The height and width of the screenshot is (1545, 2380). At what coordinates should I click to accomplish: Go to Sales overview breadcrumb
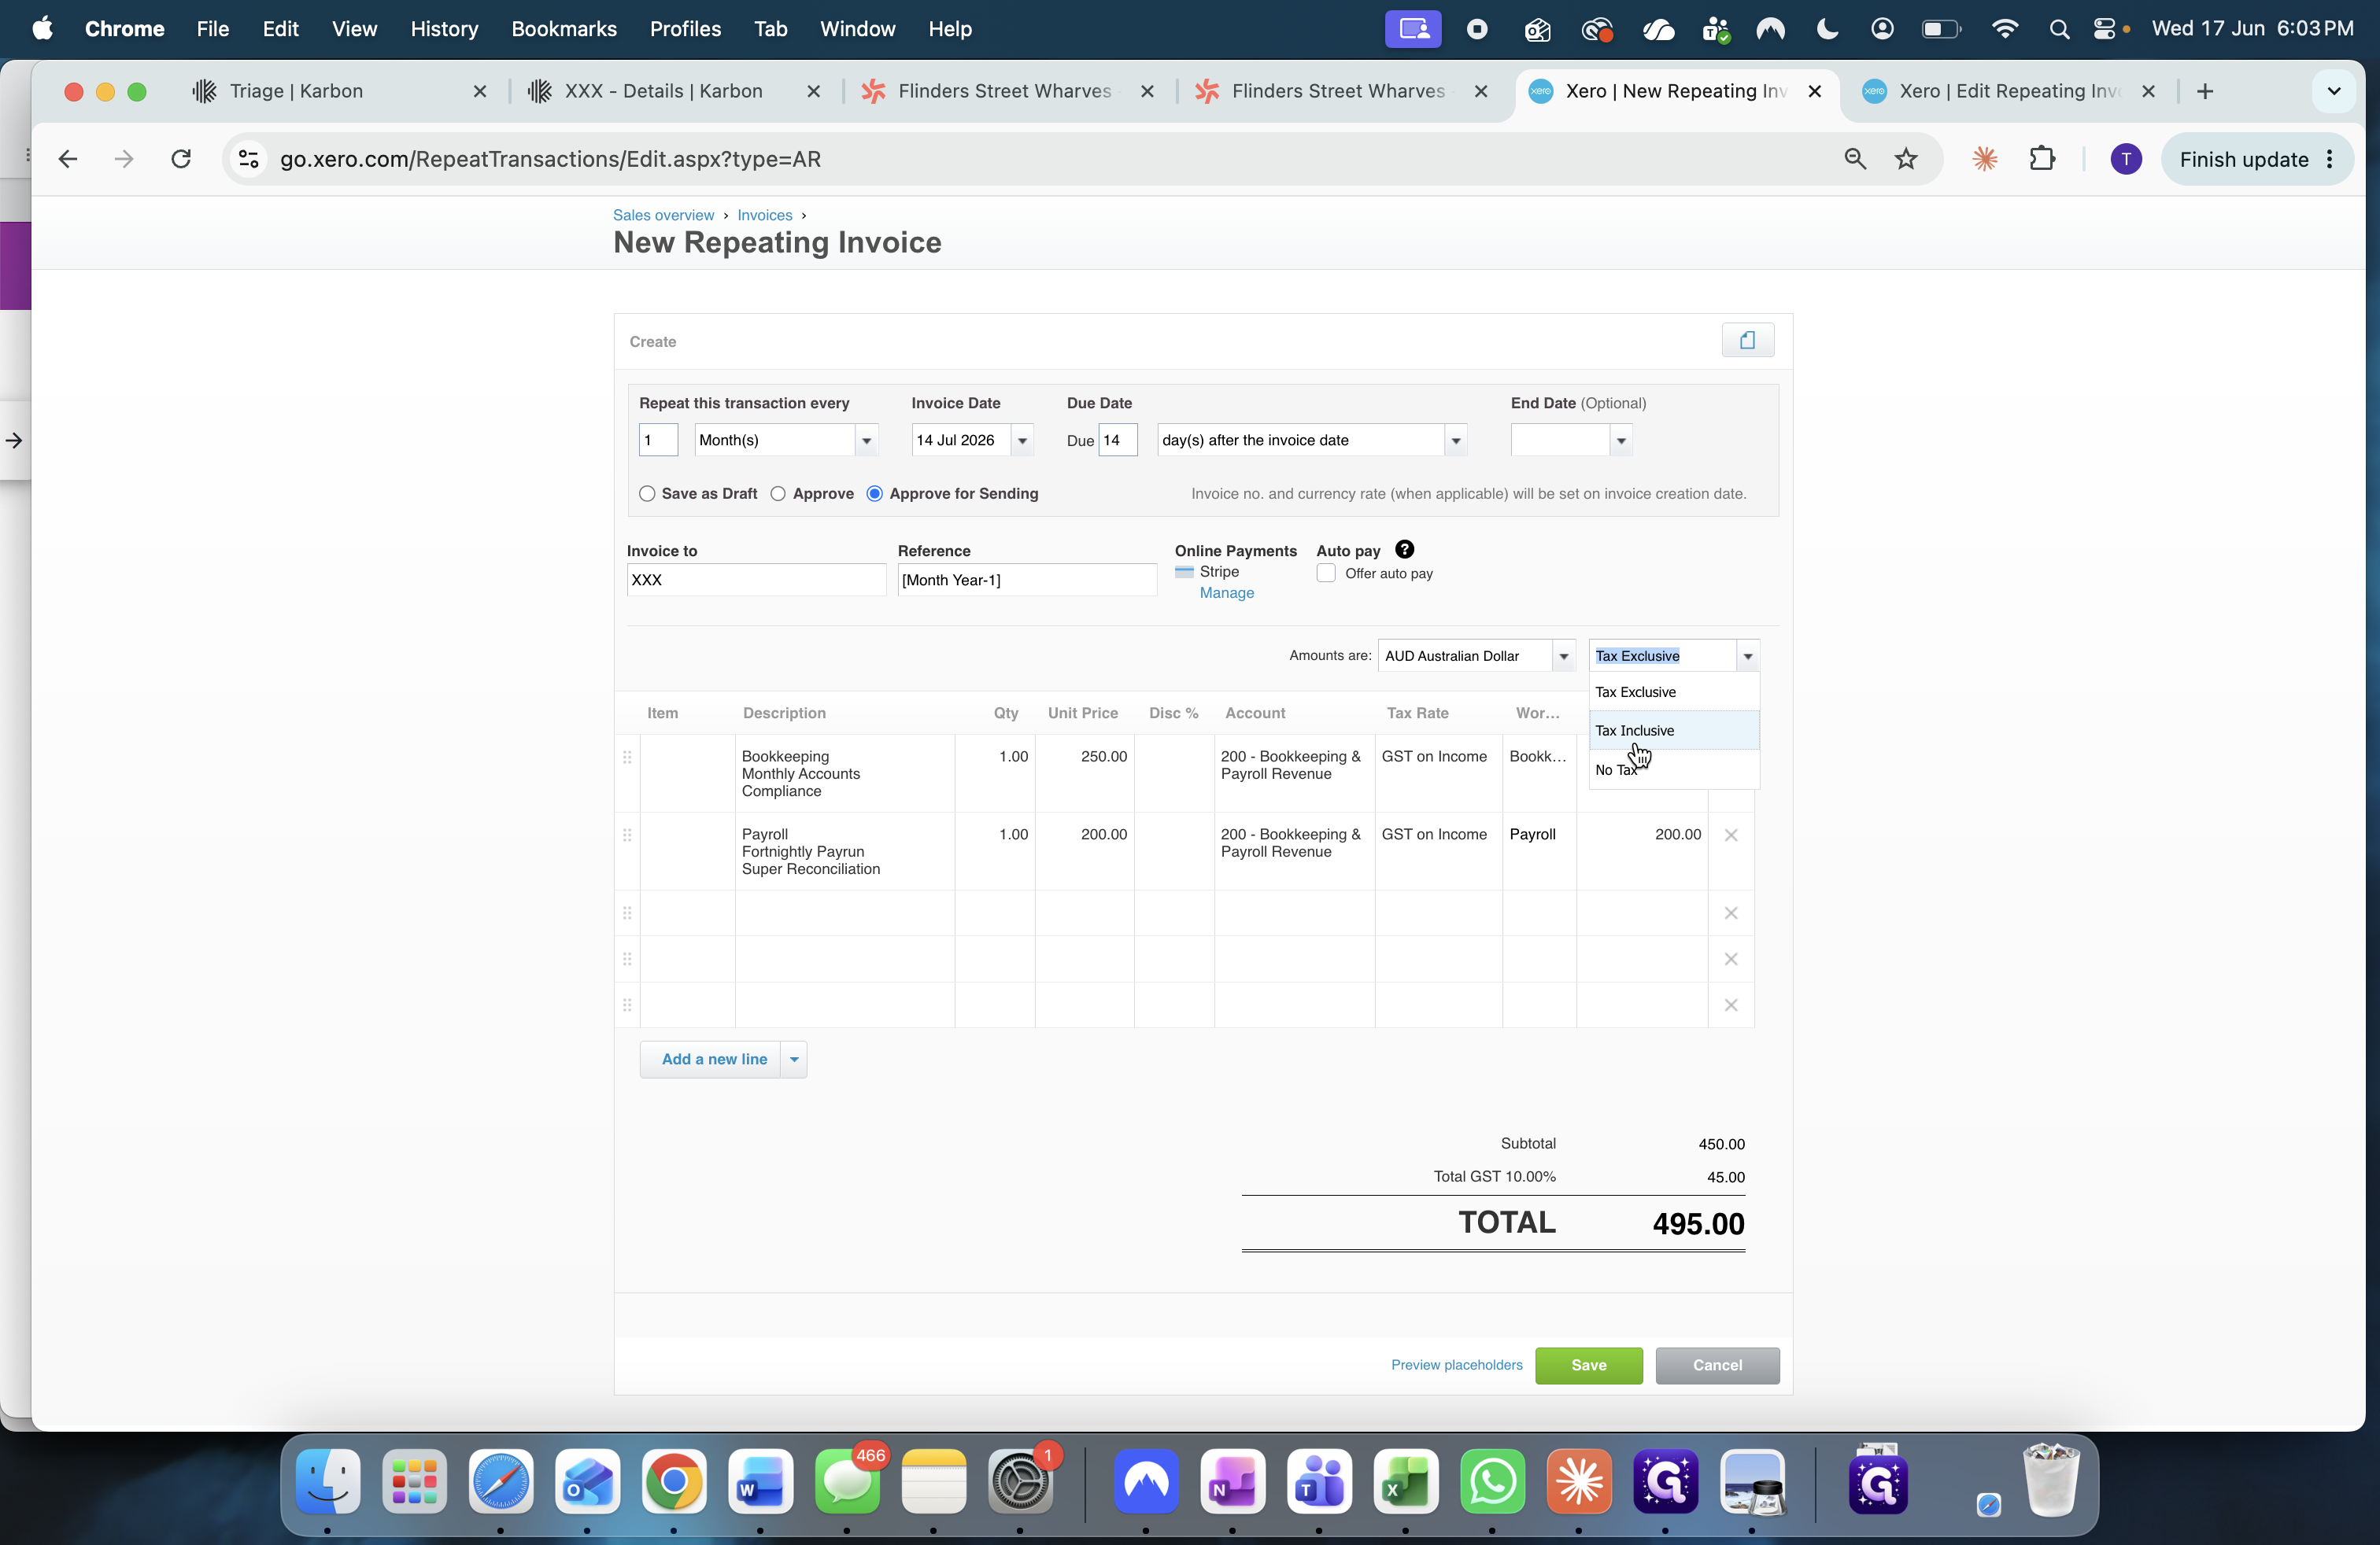coord(663,215)
